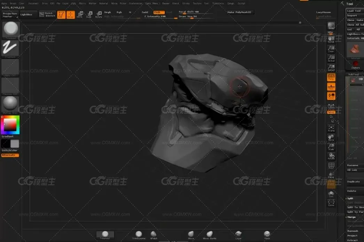Select the Rotate transform icon in top toolbar
The width and height of the screenshot is (364, 242).
(x=99, y=15)
